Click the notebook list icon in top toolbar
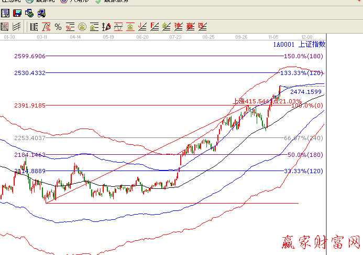Viewport: 363px width, 255px height. pos(5,13)
